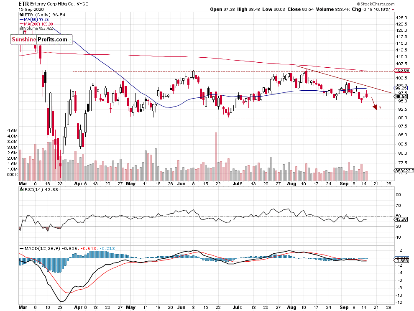
Task: Click the MA(50) 99.25 legend entry
Action: pos(34,20)
